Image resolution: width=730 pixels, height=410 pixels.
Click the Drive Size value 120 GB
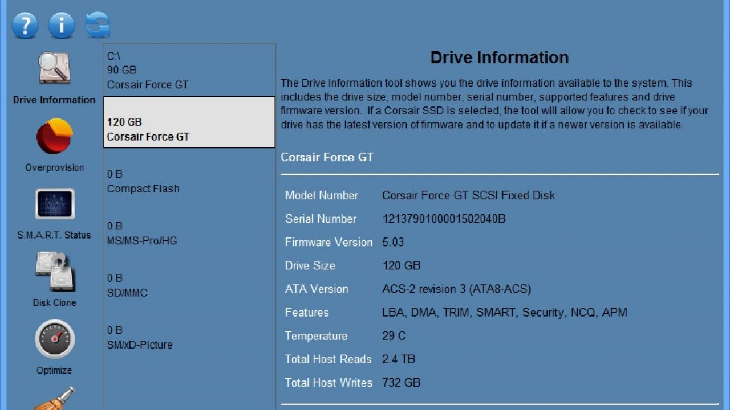(x=401, y=265)
